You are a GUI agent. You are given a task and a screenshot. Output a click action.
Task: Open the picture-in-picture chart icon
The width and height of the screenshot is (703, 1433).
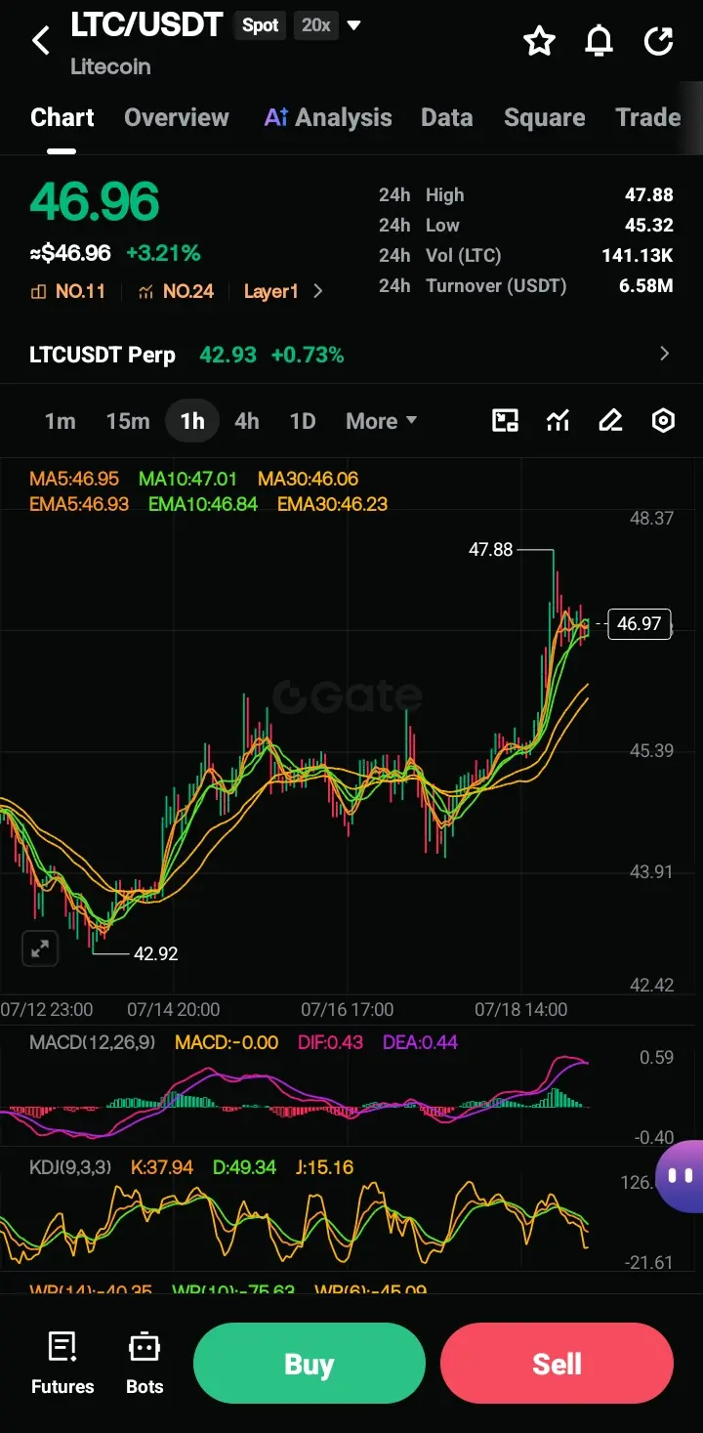[505, 421]
